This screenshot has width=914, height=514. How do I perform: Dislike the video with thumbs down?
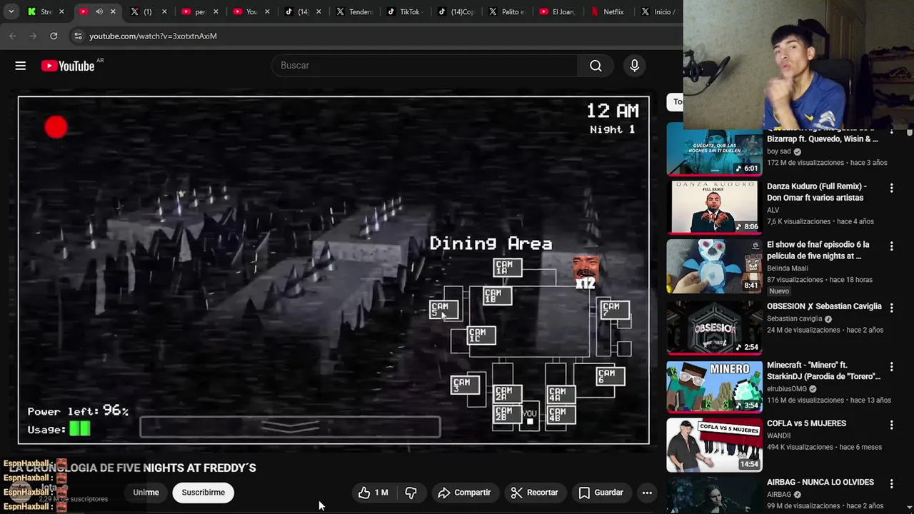point(411,493)
